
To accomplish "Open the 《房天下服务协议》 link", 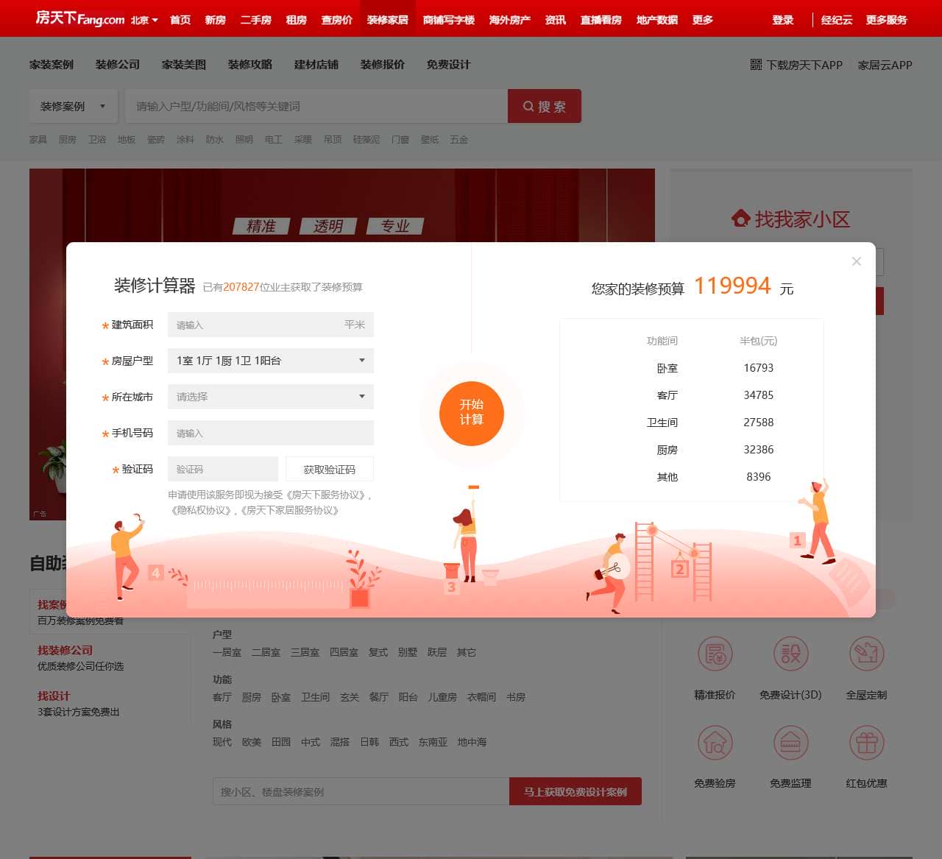I will (x=325, y=495).
